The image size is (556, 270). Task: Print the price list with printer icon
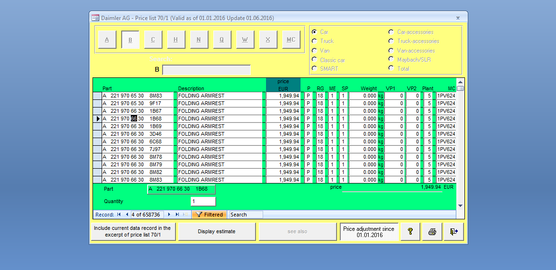point(432,231)
